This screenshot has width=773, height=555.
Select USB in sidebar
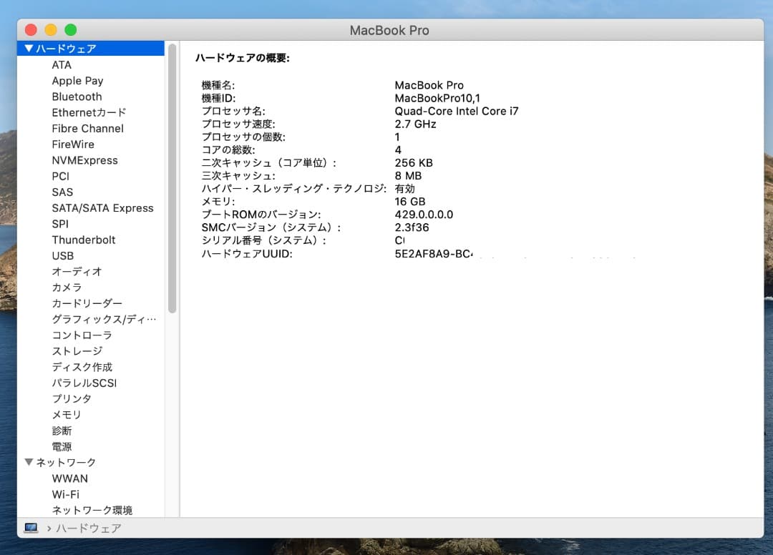[62, 255]
